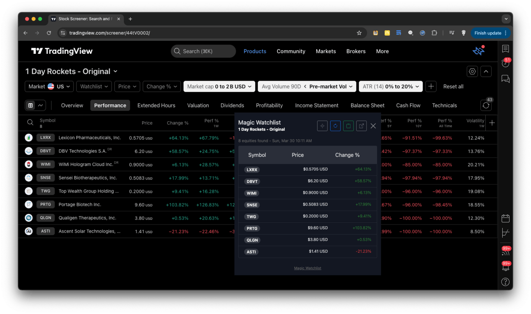Open the Products menu

click(x=255, y=51)
